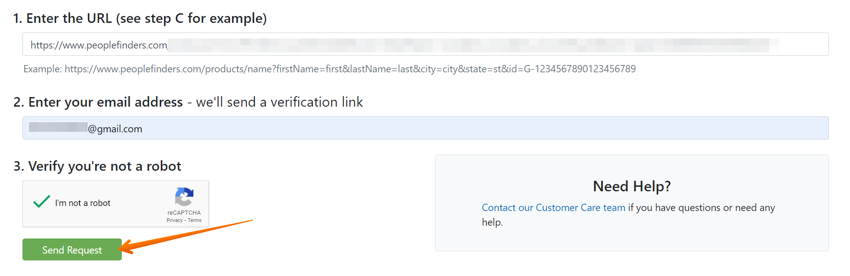Click the reCAPTCHA logo icon
The image size is (850, 276).
click(184, 197)
